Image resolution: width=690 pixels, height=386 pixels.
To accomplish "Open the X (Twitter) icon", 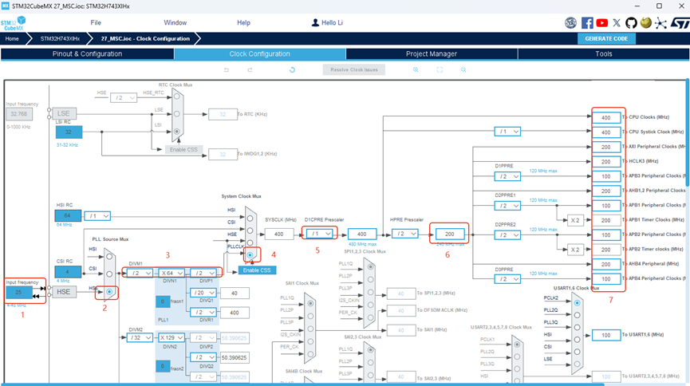I will tap(617, 23).
